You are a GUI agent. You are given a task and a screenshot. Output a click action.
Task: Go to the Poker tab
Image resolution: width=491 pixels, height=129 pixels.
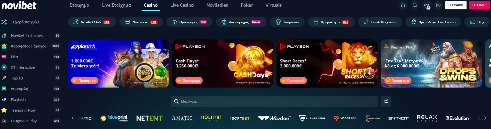pos(247,5)
